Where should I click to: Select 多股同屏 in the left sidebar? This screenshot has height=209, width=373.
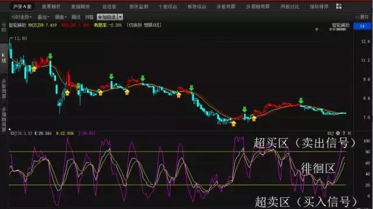click(x=3, y=89)
